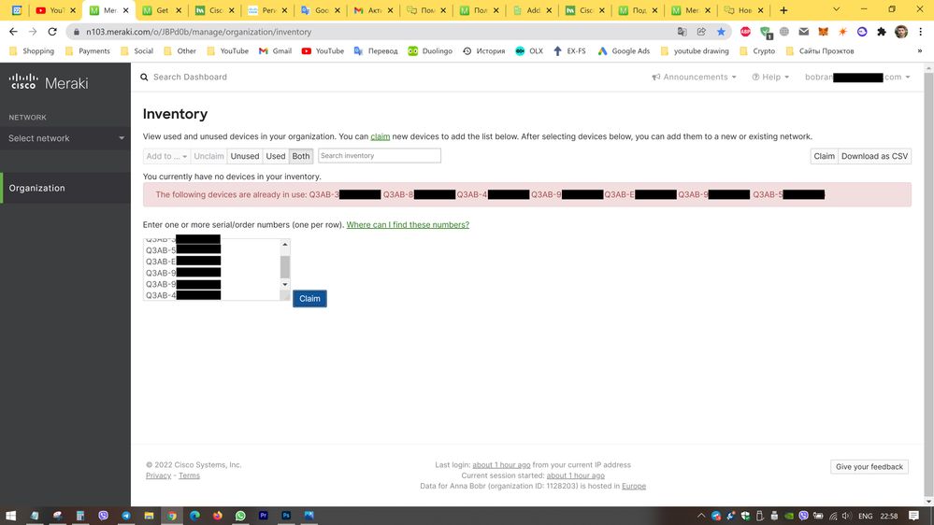Open the Gmail bookmark
Image resolution: width=934 pixels, height=525 pixels.
[275, 51]
